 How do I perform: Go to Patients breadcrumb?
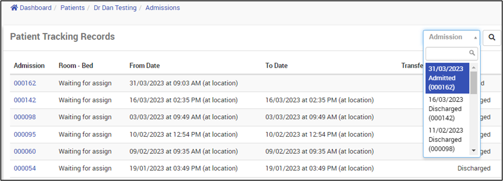73,8
